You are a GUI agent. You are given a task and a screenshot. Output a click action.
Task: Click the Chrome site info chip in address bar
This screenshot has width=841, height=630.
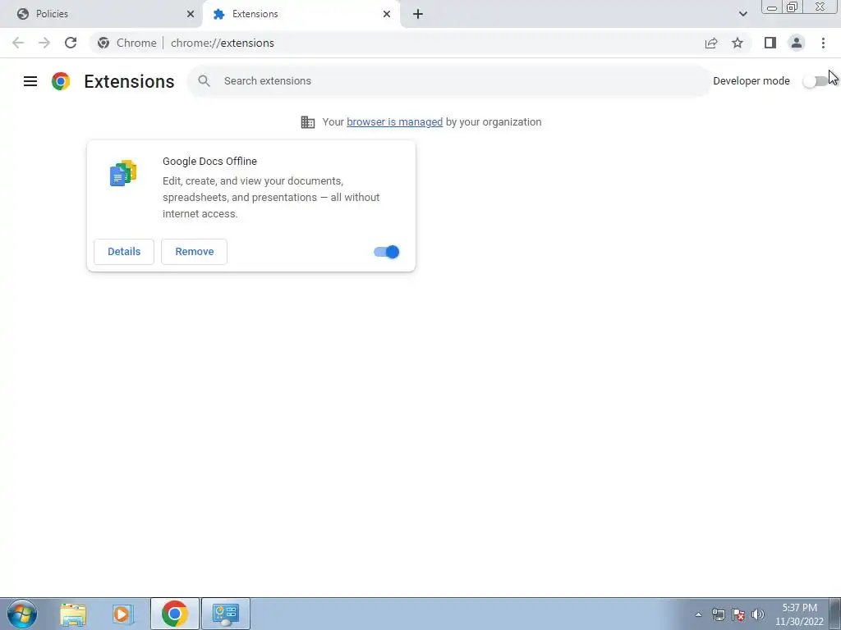pos(127,43)
